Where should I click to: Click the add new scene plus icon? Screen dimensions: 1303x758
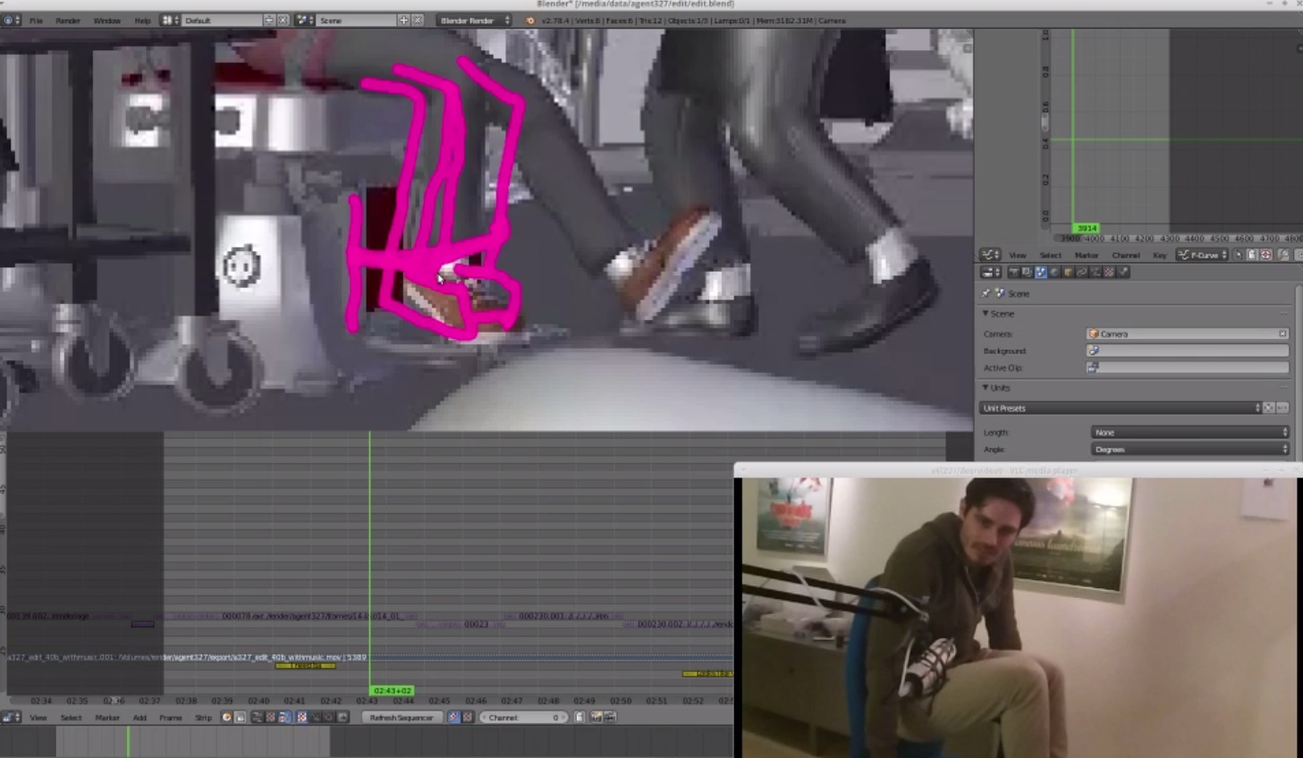pos(403,20)
